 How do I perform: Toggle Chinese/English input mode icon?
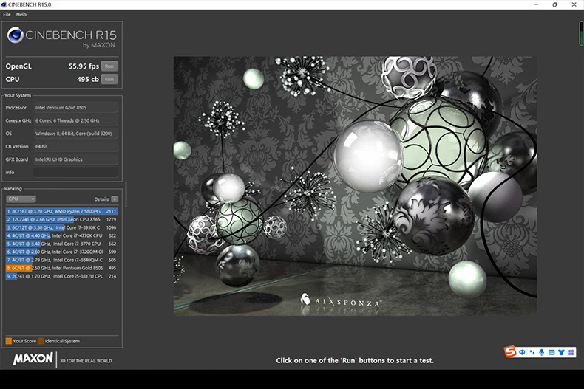(522, 352)
